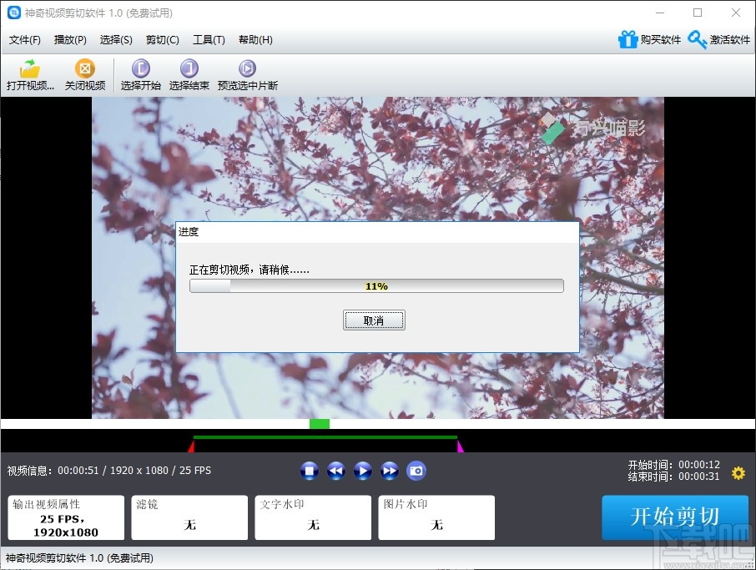Image resolution: width=756 pixels, height=570 pixels.
Task: Click the 激活软件 key icon
Action: tap(698, 39)
